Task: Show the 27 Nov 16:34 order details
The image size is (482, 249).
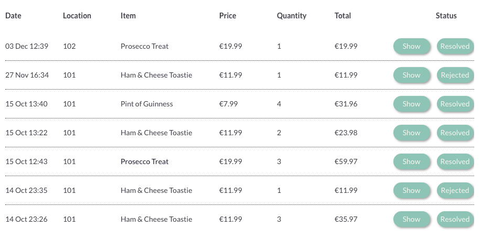Action: point(412,75)
